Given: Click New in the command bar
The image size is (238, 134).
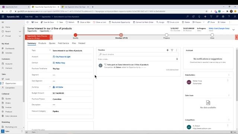Looking at the screenshot, I should (59, 22).
